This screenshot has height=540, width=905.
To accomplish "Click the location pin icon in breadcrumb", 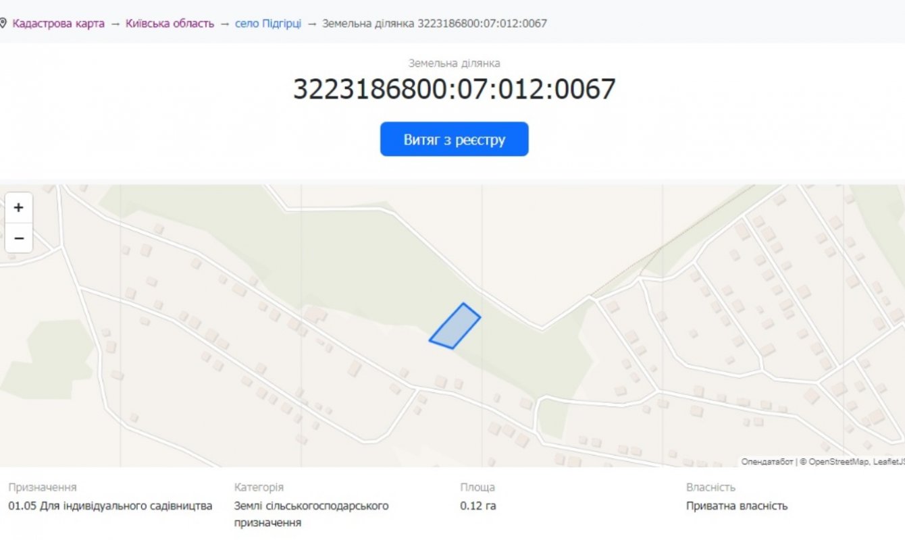I will (3, 24).
